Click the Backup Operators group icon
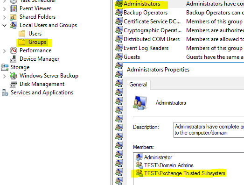This screenshot has width=244, height=185. 119,13
